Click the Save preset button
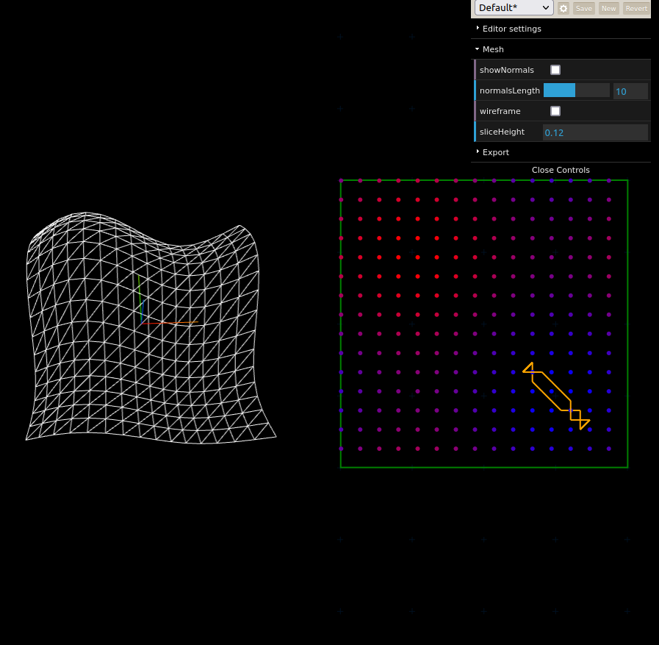The width and height of the screenshot is (659, 645). point(583,8)
